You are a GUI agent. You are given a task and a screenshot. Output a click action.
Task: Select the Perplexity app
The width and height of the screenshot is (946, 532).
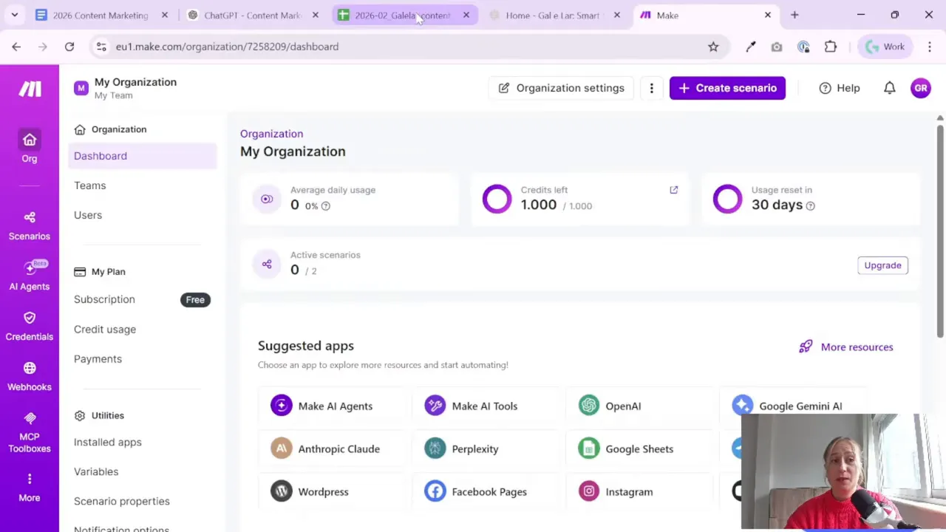(x=486, y=449)
